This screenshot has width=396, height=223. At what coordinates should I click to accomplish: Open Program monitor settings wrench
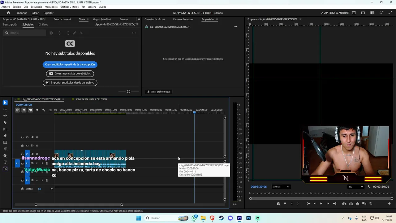pos(369,187)
